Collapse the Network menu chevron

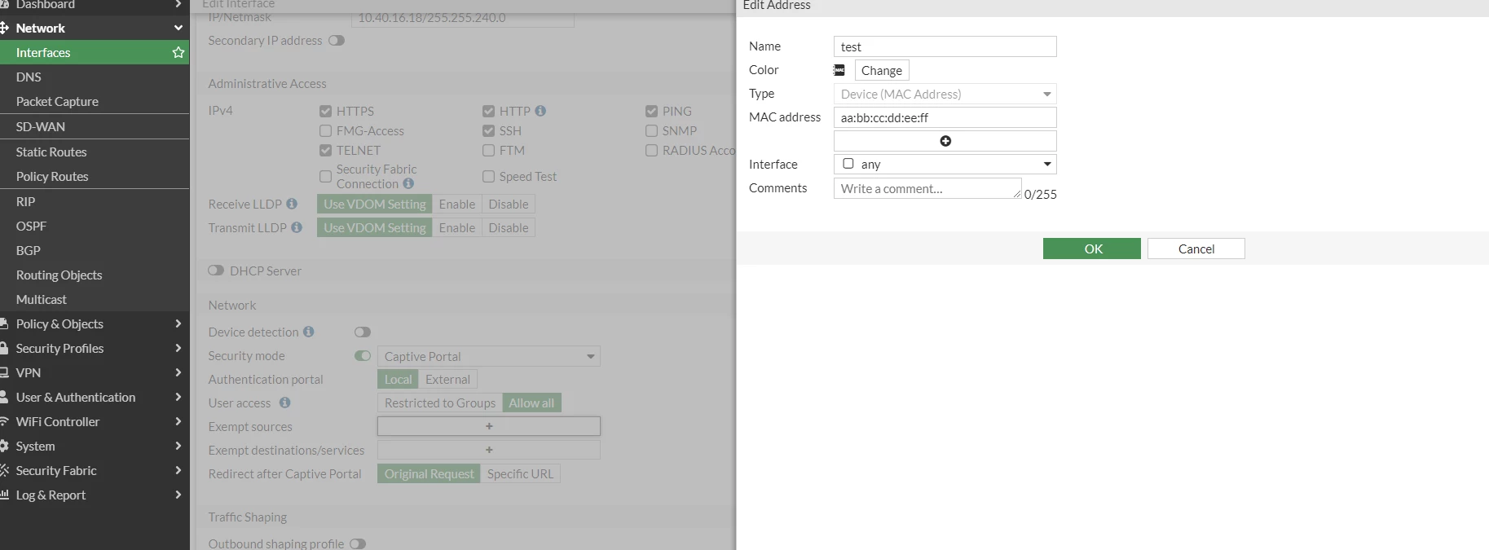click(x=178, y=28)
